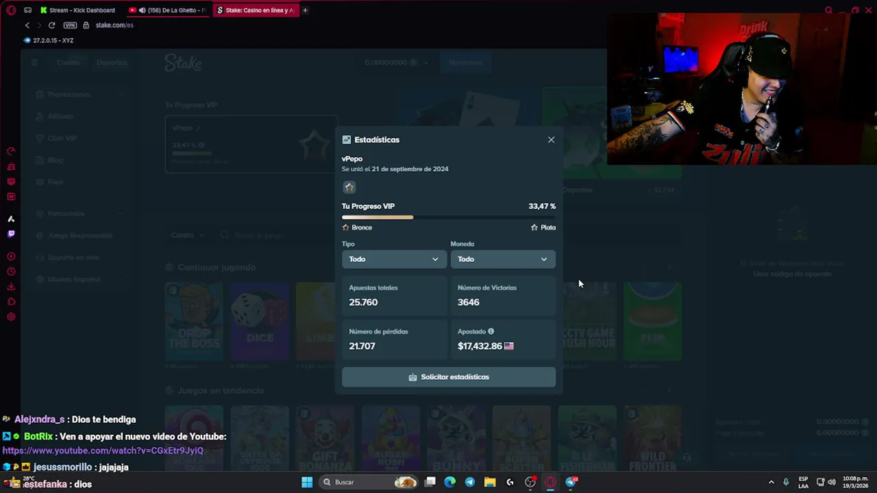The image size is (877, 493).
Task: Launch Microsoft Edge from the taskbar
Action: pyautogui.click(x=449, y=482)
